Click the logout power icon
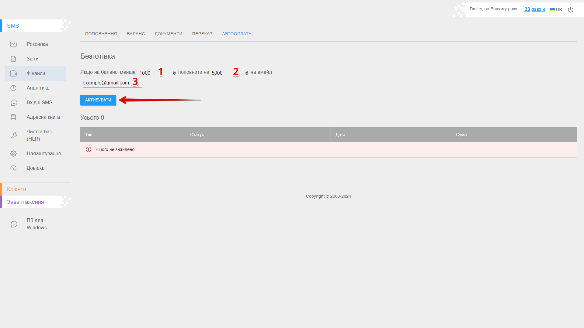The height and width of the screenshot is (328, 584). point(571,10)
